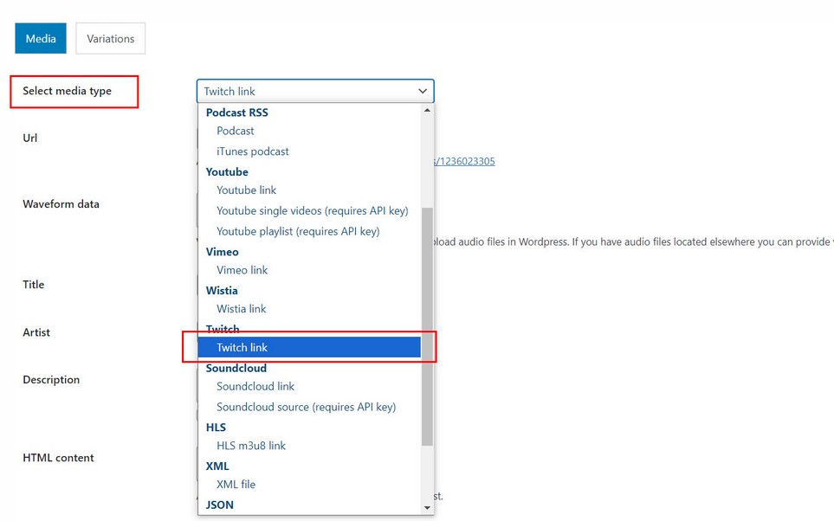
Task: Click the Soundcloud group heading
Action: click(x=236, y=369)
